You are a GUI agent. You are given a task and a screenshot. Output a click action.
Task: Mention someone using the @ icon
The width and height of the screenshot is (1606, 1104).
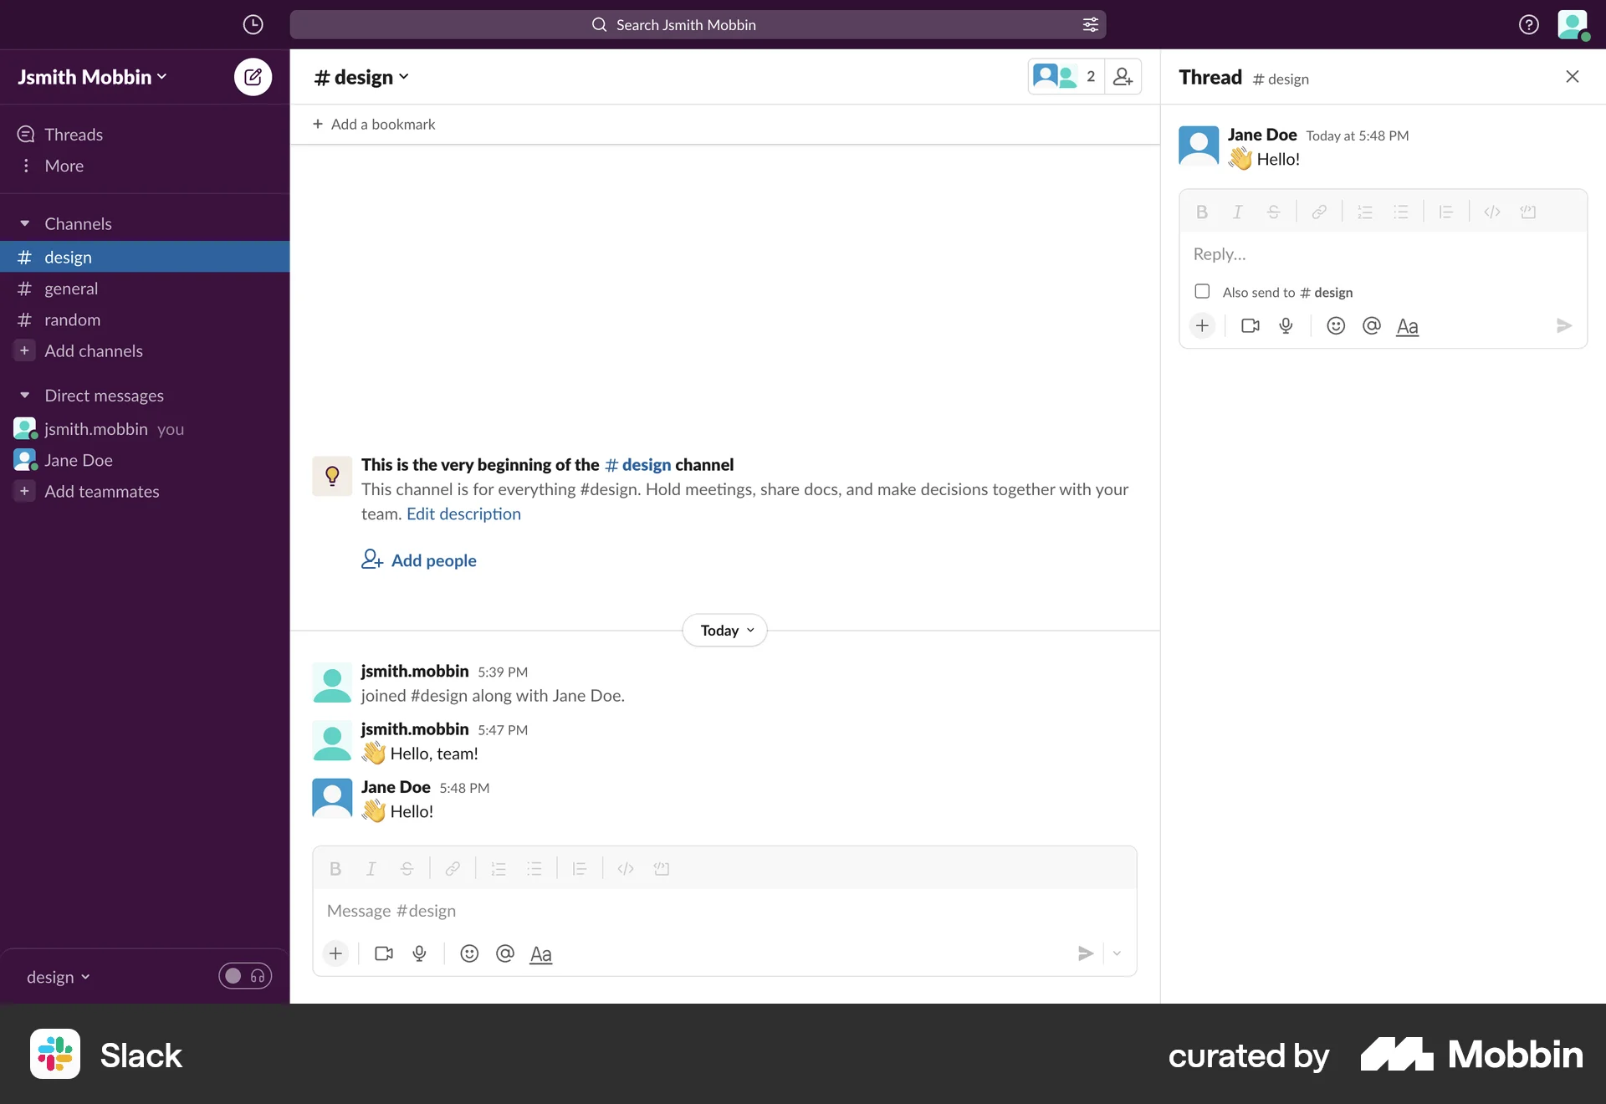click(x=504, y=953)
